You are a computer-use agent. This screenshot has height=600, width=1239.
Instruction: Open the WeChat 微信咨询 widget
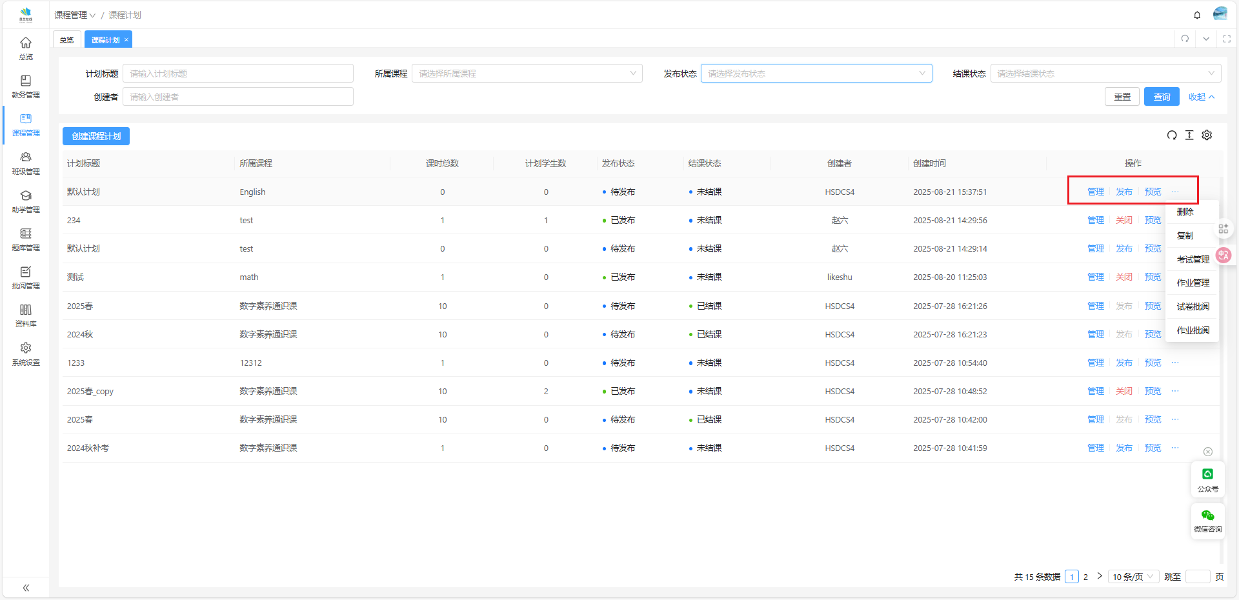[1207, 521]
